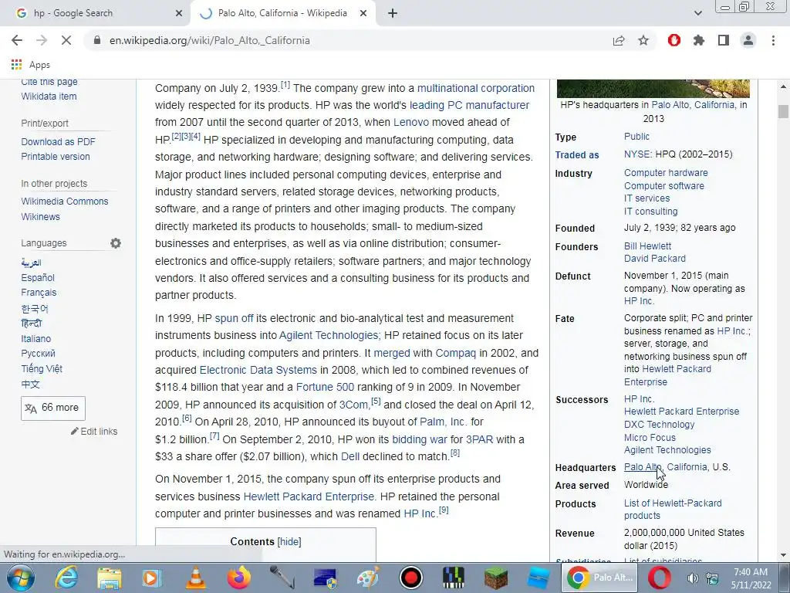Open Micro Focus successor link
The width and height of the screenshot is (790, 593).
(650, 438)
